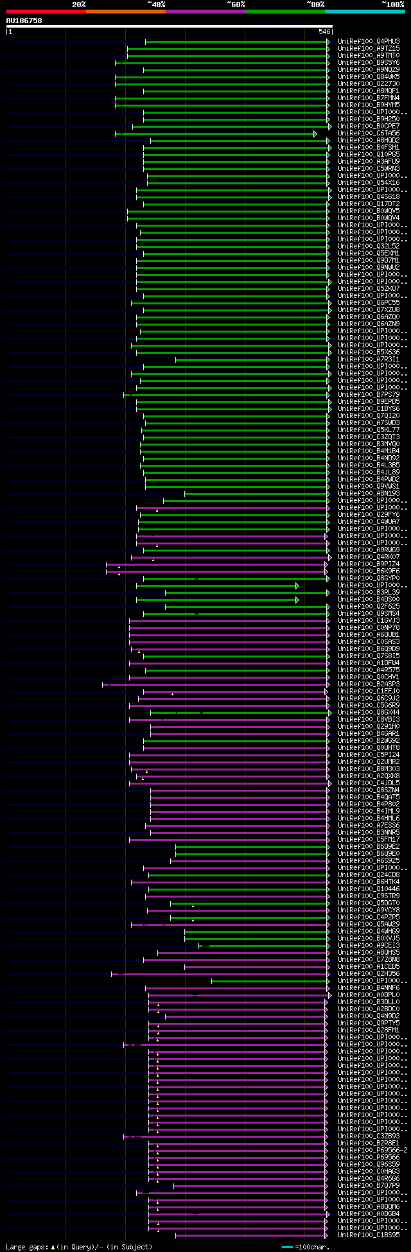Open hit UniRef100_Q84WK5
411x1252 pixels.
pyautogui.click(x=369, y=77)
